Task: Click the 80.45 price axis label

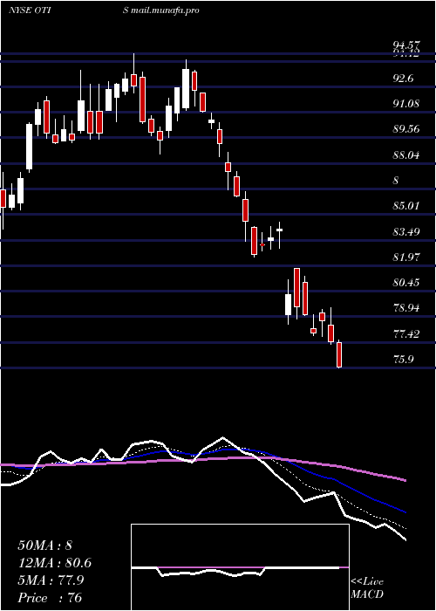Action: click(x=406, y=283)
